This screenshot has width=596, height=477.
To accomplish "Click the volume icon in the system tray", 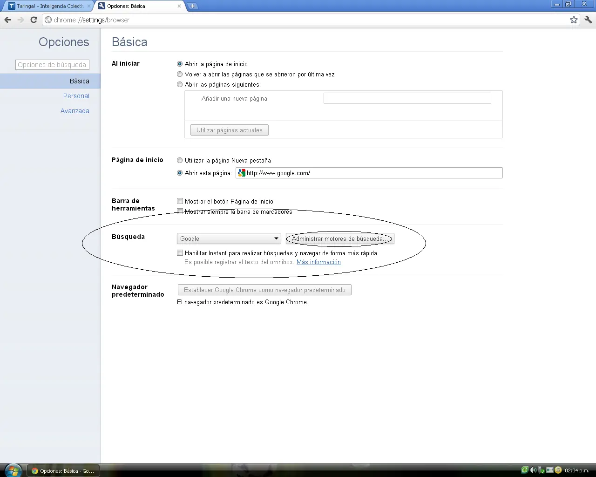I will pos(533,470).
